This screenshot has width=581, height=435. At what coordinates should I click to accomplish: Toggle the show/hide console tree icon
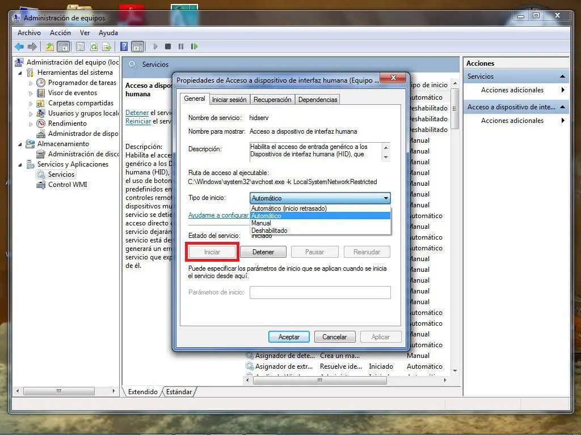tap(64, 46)
